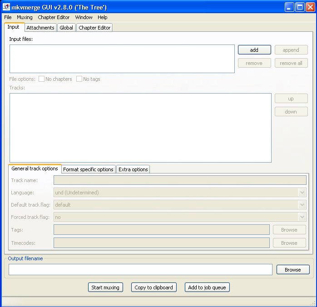Enable the No tags checkbox

point(79,79)
